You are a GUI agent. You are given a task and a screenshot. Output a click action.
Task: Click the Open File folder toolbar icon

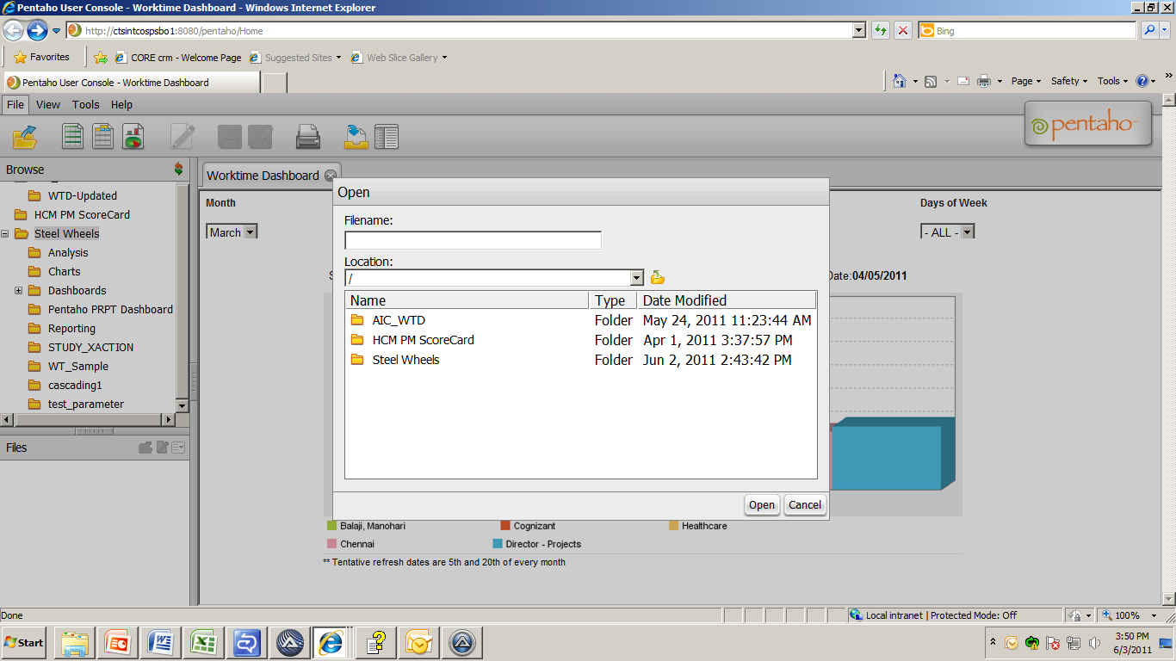pos(26,136)
